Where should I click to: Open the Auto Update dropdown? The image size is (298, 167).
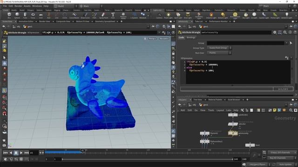point(287,164)
